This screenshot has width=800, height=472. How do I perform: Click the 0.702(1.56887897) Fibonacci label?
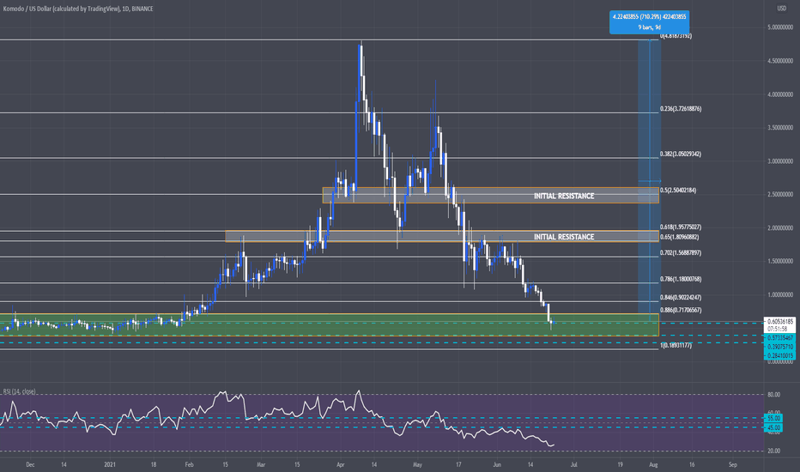click(681, 252)
